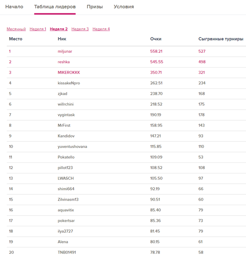Viewport: 246px width, 260px height.
Task: Click the Место column header
Action: (16, 39)
